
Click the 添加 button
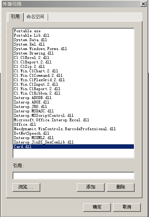[x=91, y=187]
